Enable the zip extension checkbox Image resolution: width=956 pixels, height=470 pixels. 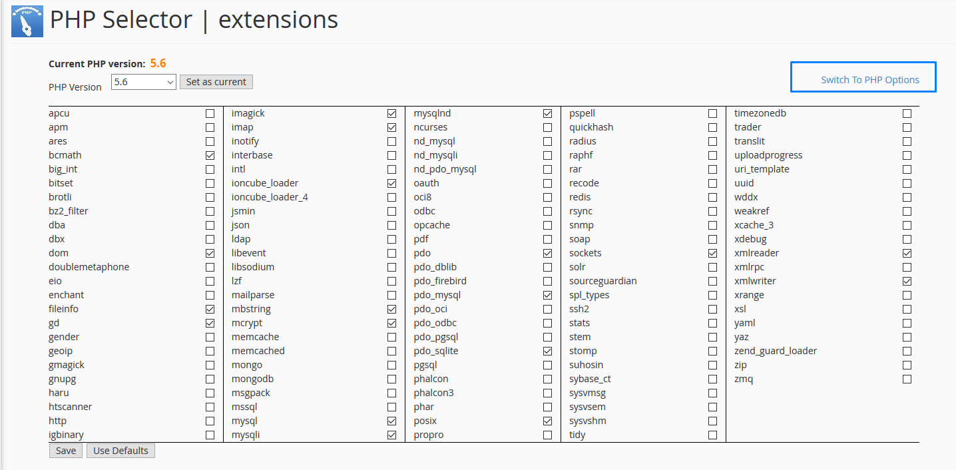click(x=907, y=365)
